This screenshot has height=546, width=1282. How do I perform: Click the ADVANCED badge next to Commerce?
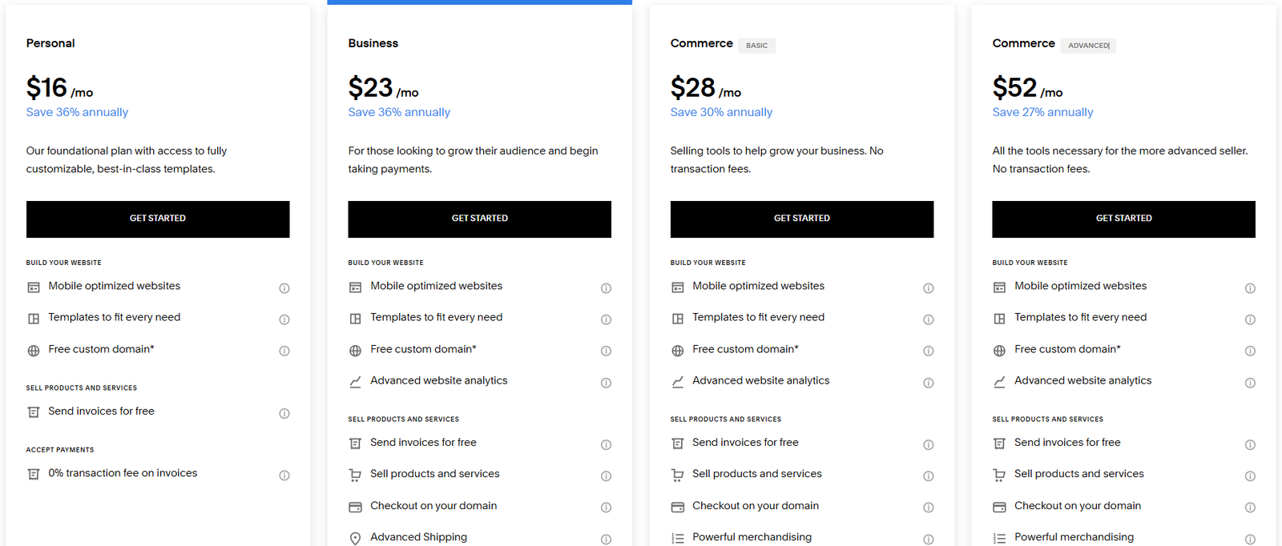[x=1089, y=46]
